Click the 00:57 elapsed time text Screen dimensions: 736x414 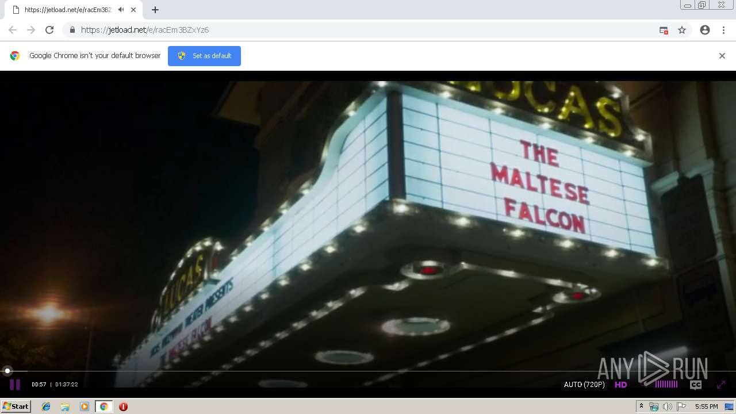pos(39,385)
